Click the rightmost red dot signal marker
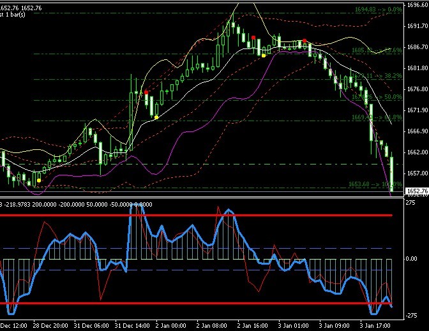The image size is (429, 331). 305,41
